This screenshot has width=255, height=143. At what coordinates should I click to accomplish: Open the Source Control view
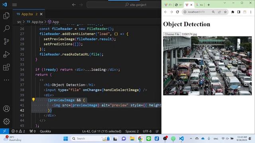pyautogui.click(x=6, y=41)
